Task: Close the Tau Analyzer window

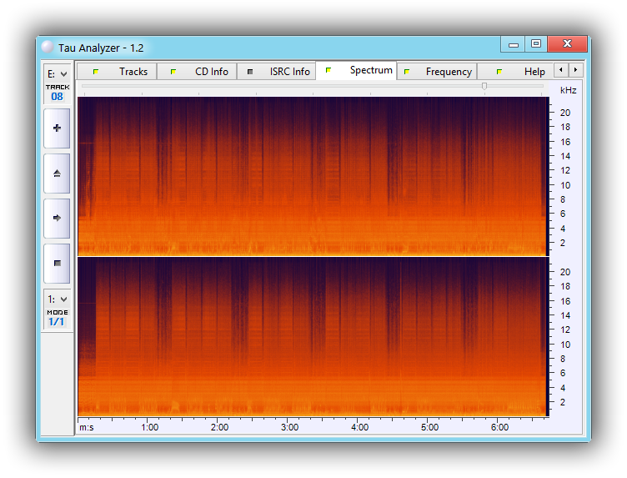Action: coord(567,44)
